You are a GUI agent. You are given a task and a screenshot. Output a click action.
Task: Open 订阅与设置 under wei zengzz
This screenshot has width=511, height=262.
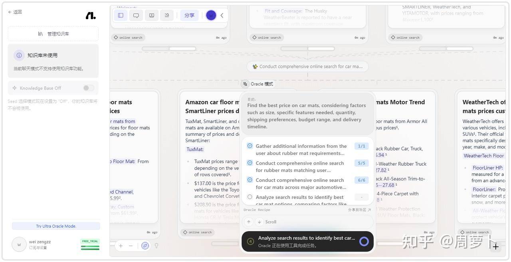pyautogui.click(x=38, y=248)
